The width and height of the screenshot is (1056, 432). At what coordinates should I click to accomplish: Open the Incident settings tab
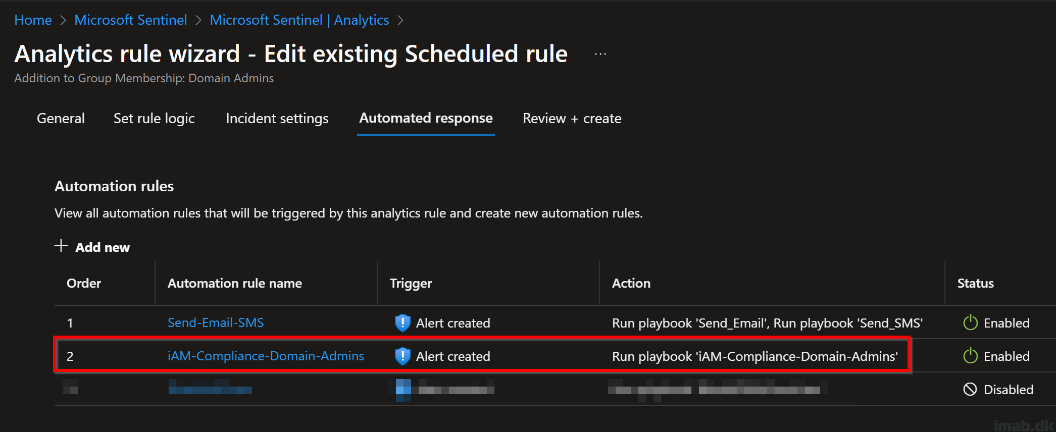(x=277, y=118)
